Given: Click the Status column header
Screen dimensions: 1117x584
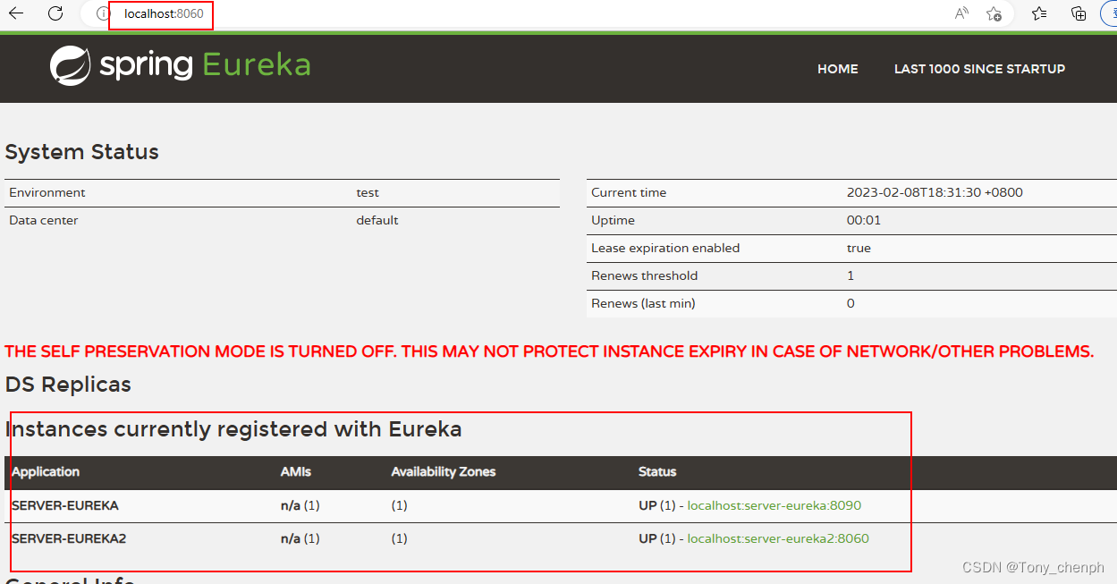Looking at the screenshot, I should [657, 471].
